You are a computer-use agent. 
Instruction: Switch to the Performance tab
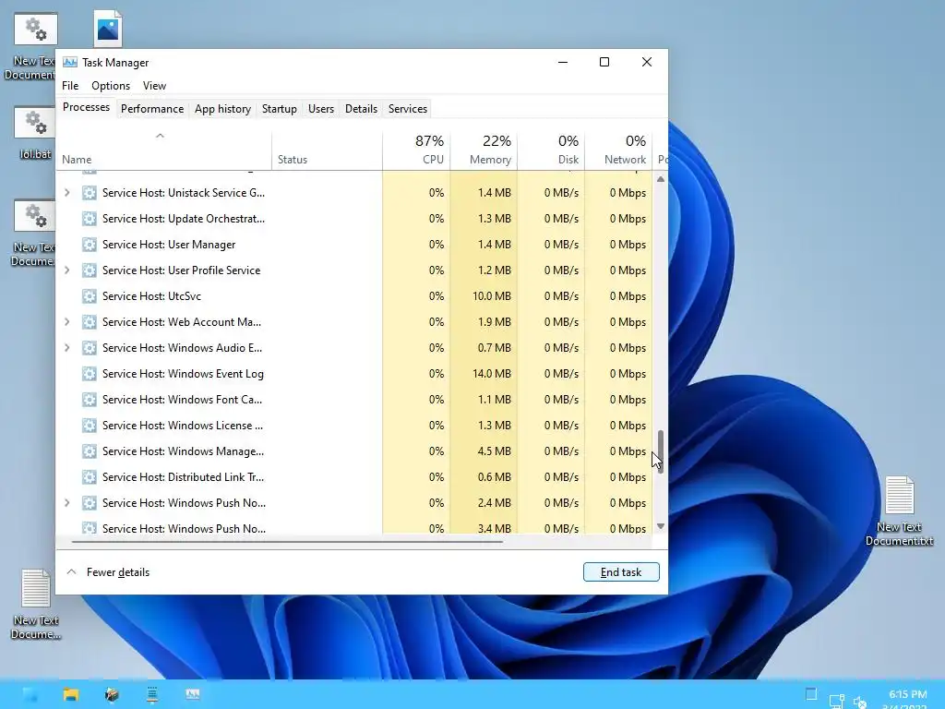(x=152, y=109)
